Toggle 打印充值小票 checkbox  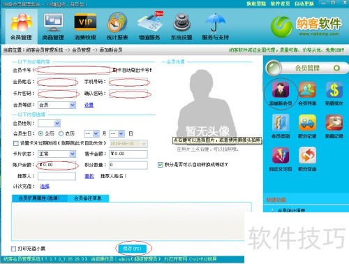click(x=13, y=249)
